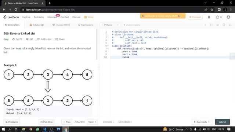Click the Pick One button

(x=47, y=122)
